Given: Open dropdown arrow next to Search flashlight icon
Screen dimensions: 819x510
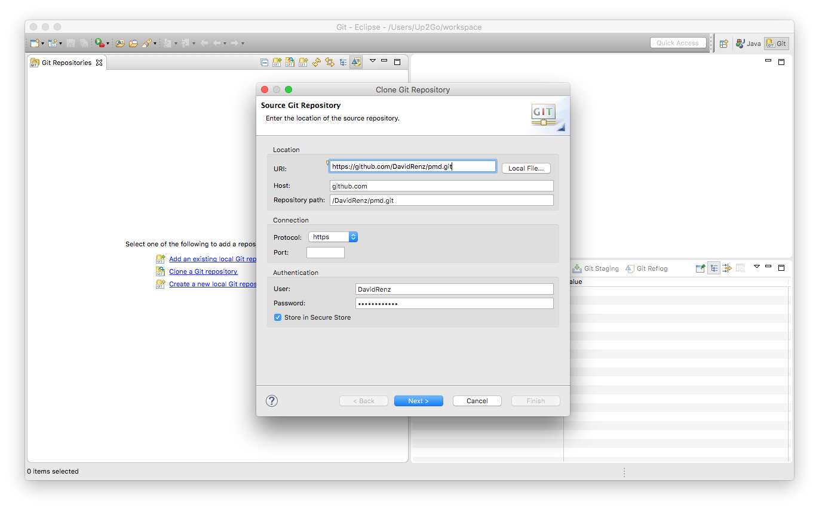Looking at the screenshot, I should click(x=155, y=44).
